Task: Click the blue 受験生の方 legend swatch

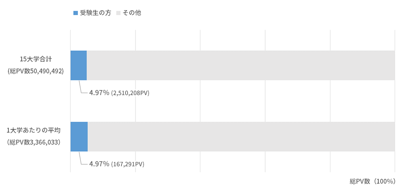Action: coord(76,13)
